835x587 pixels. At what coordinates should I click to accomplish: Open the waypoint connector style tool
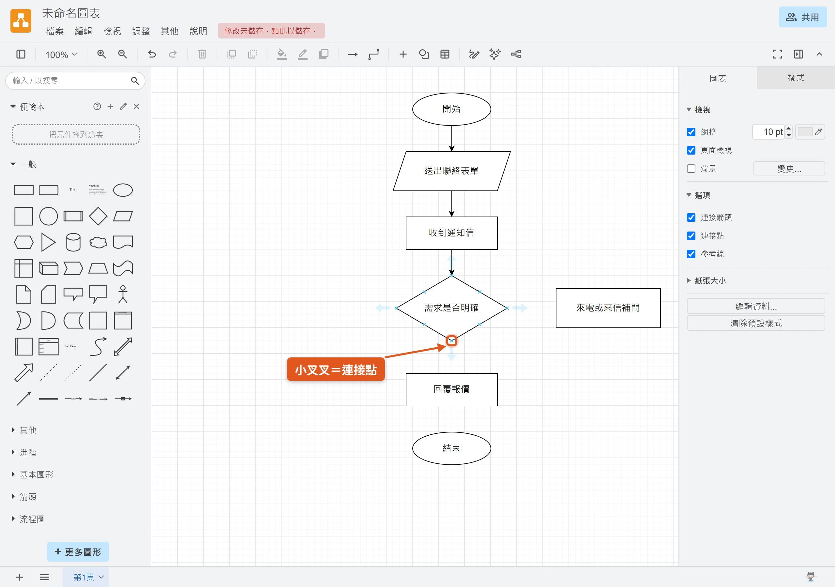(373, 54)
